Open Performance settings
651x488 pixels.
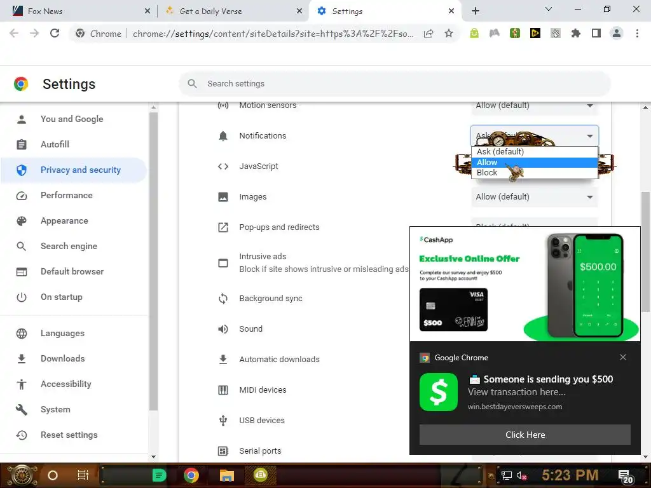pyautogui.click(x=74, y=196)
